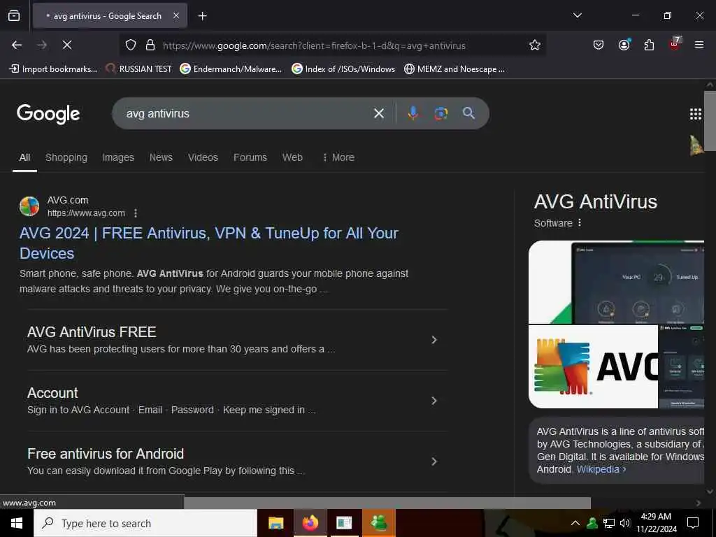Screen dimensions: 716x537
Task: Click the taskbar Type here to search box
Action: coord(145,523)
